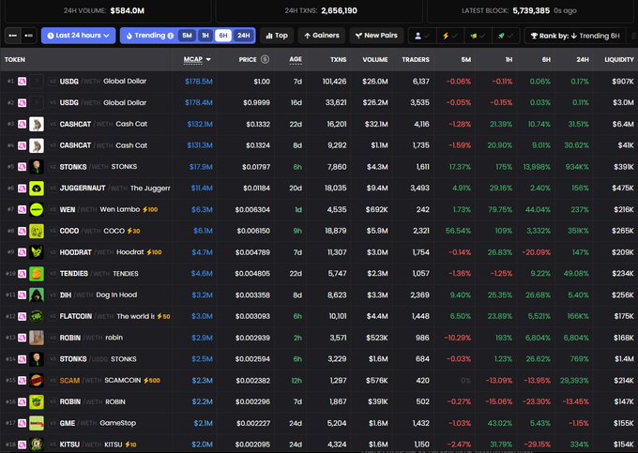Select the 24H trending interval

(244, 36)
